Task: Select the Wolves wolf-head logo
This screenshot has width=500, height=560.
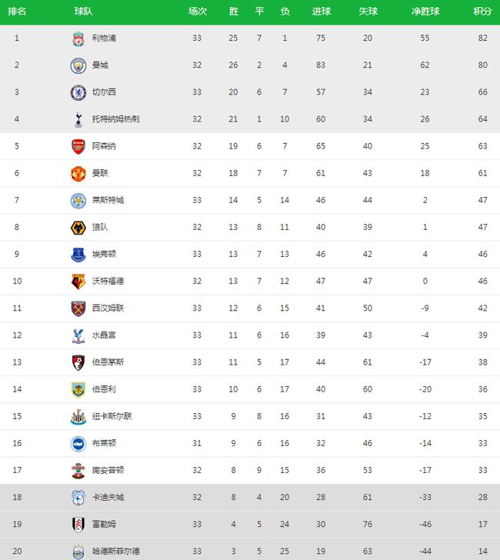Action: tap(78, 228)
